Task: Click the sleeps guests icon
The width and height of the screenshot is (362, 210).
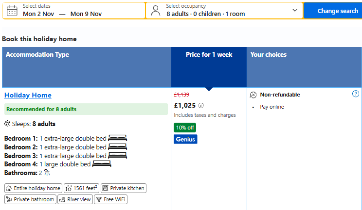Action: [7, 124]
